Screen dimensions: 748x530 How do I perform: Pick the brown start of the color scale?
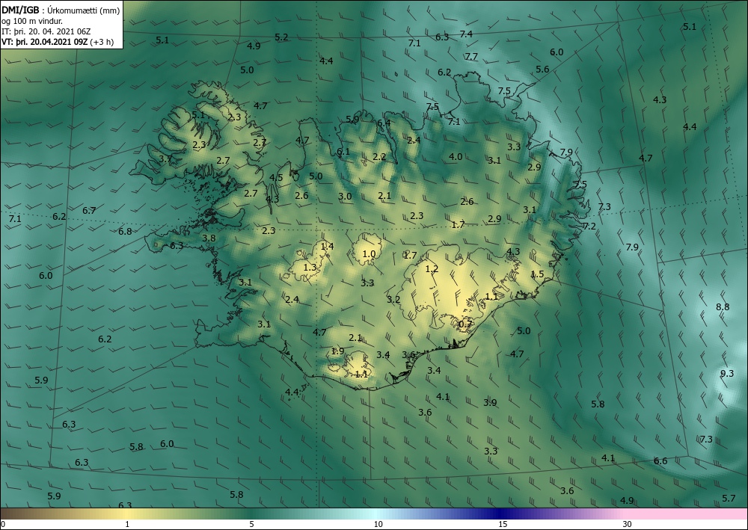pyautogui.click(x=19, y=514)
